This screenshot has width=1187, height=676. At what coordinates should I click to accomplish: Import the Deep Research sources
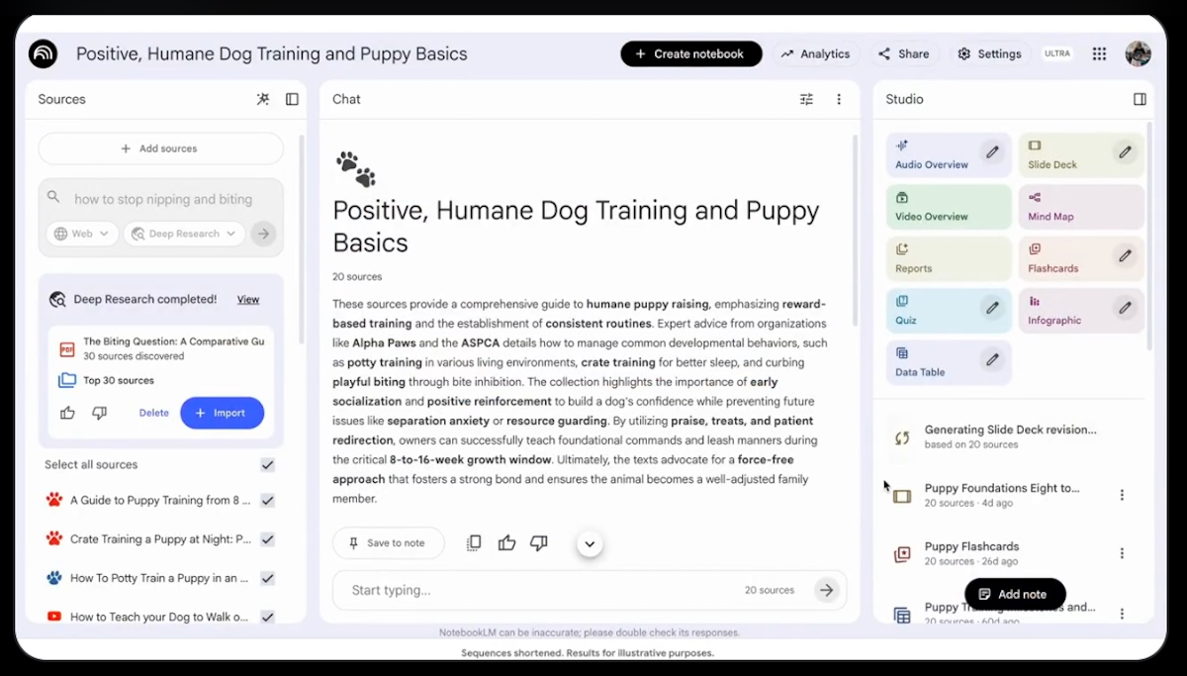[222, 413]
